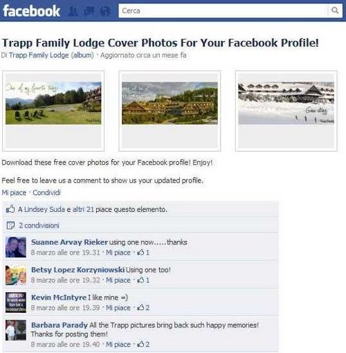This screenshot has width=346, height=353.
Task: Click like count on Kevin McIntyre's comment
Action: (144, 307)
